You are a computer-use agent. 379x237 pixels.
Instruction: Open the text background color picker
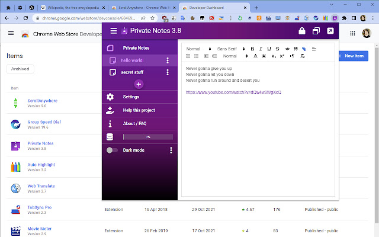point(264,56)
